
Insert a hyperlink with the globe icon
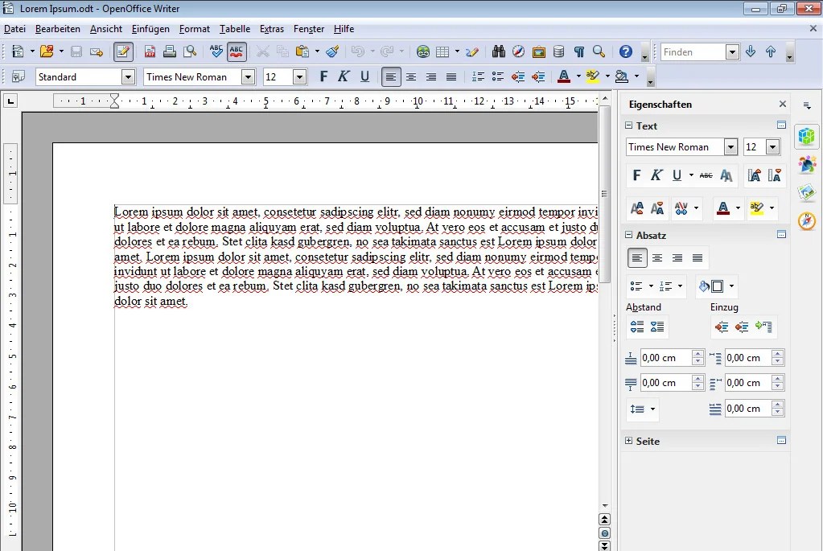(422, 51)
